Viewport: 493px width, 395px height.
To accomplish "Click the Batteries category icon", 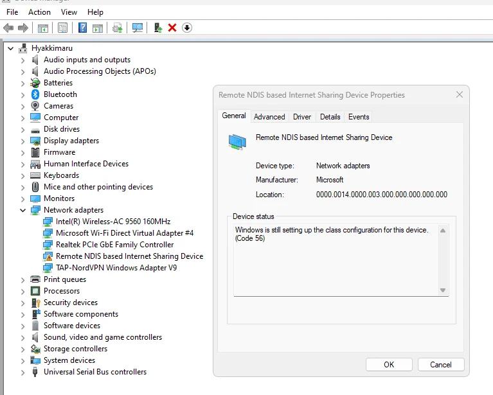I will [35, 83].
